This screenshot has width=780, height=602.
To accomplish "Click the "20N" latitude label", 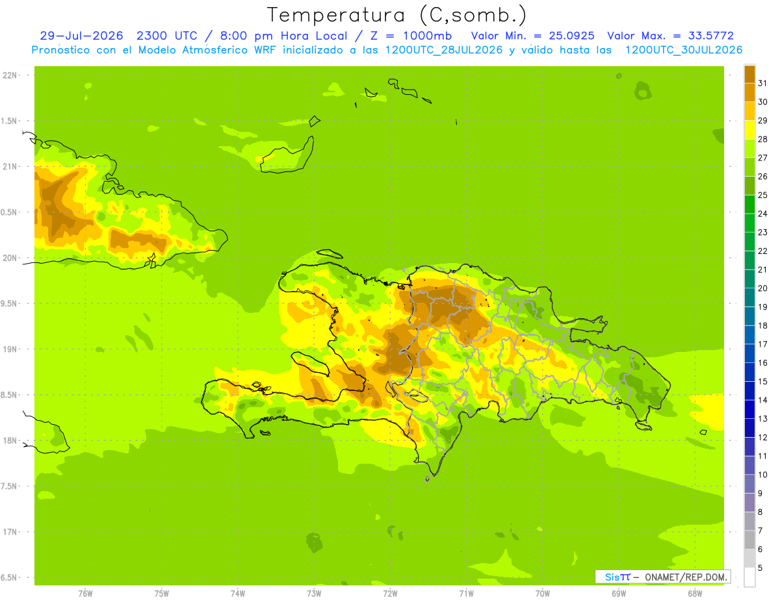I will coord(10,258).
